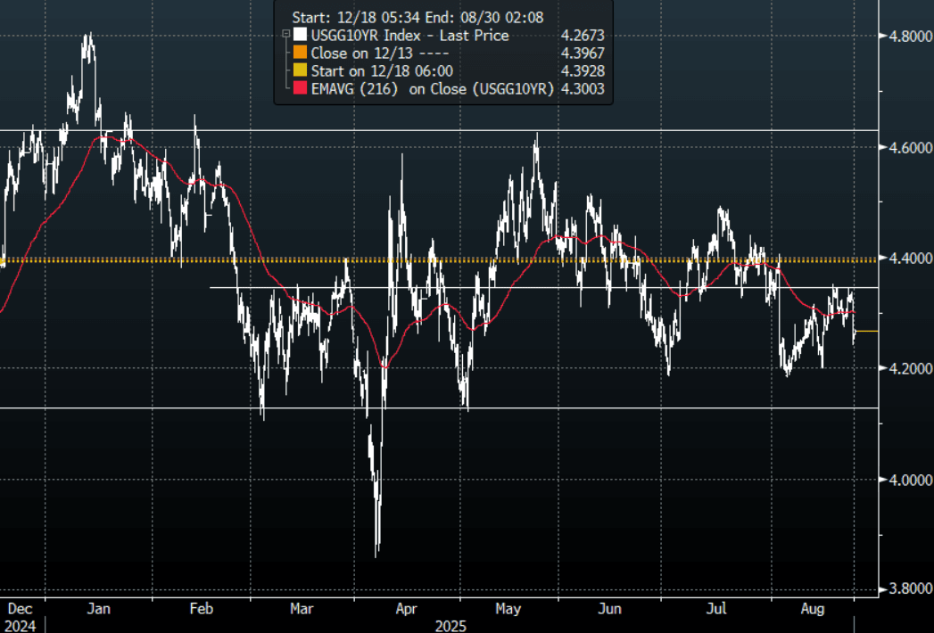This screenshot has width=934, height=633.
Task: Click the Jan x-axis month label
Action: point(98,609)
